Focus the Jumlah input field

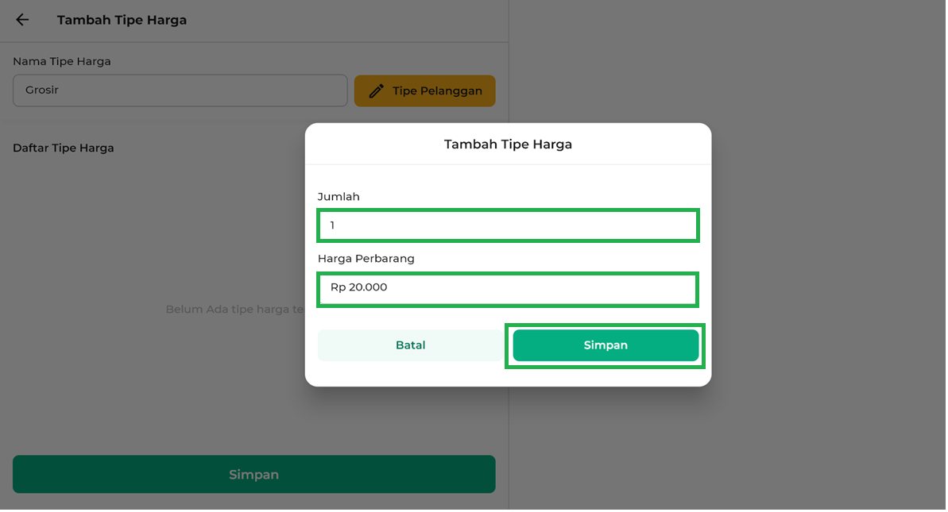(x=508, y=225)
